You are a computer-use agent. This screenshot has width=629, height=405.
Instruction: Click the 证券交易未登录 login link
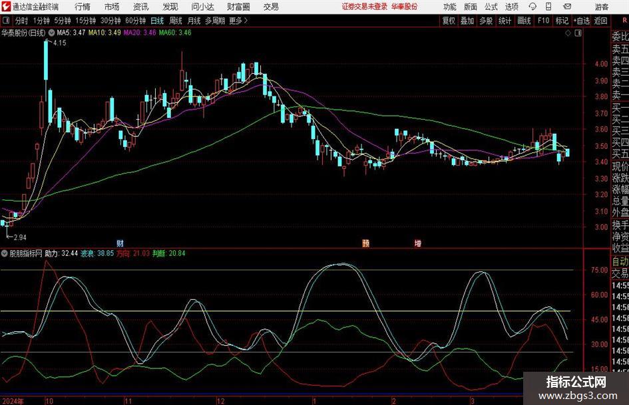pyautogui.click(x=365, y=7)
